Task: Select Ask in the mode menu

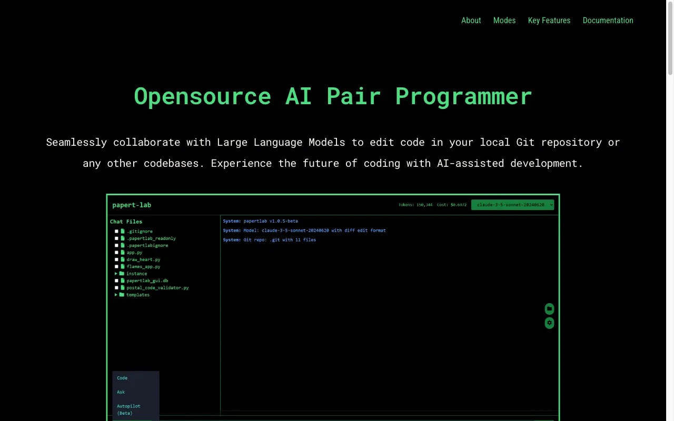Action: point(121,392)
